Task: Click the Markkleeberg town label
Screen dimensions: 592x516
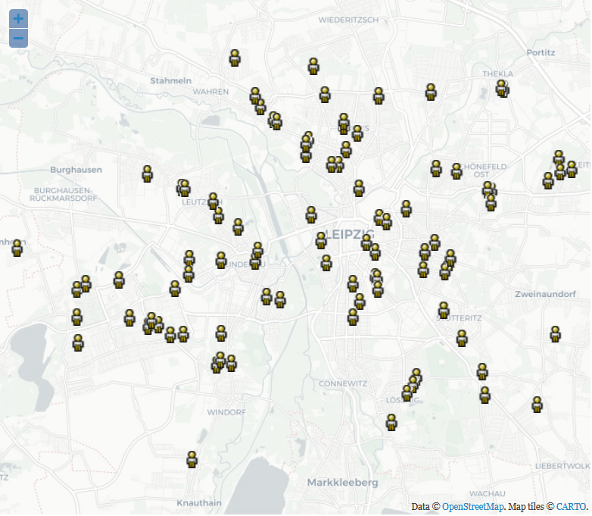Action: pyautogui.click(x=342, y=483)
